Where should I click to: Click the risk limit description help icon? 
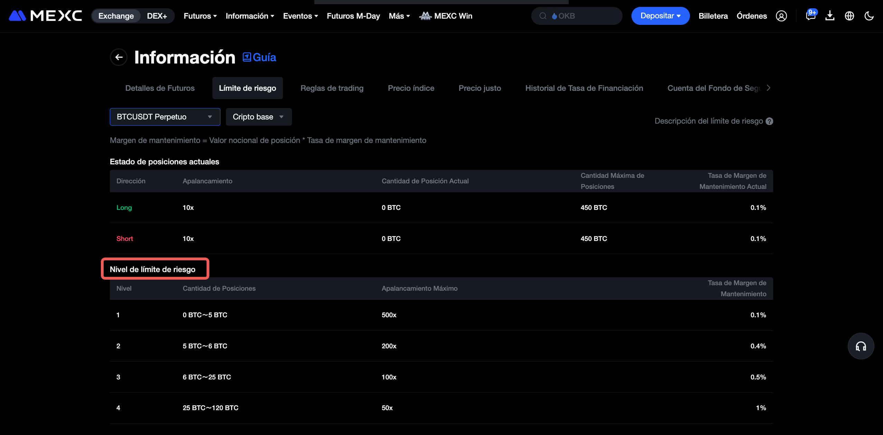click(x=769, y=121)
